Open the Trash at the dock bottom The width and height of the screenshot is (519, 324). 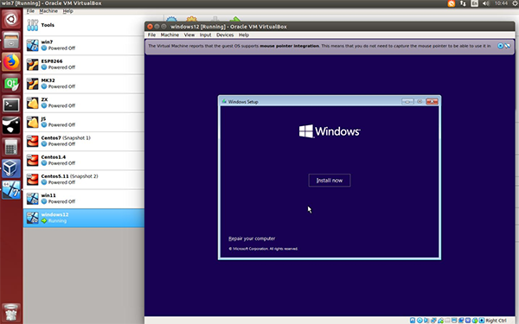pyautogui.click(x=11, y=312)
